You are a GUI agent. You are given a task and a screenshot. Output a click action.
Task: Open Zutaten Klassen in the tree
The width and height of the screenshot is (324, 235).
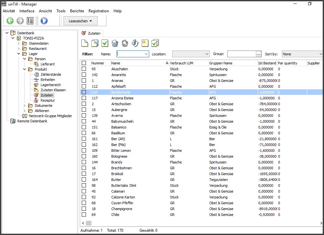53,90
